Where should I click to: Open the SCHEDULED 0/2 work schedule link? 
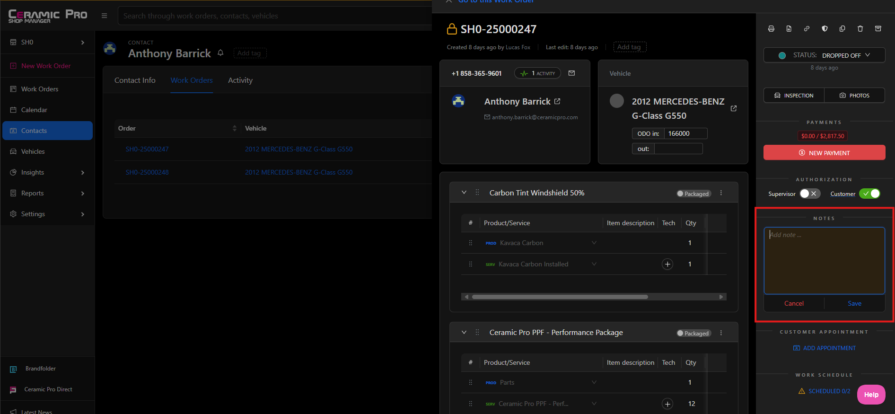[x=824, y=391]
